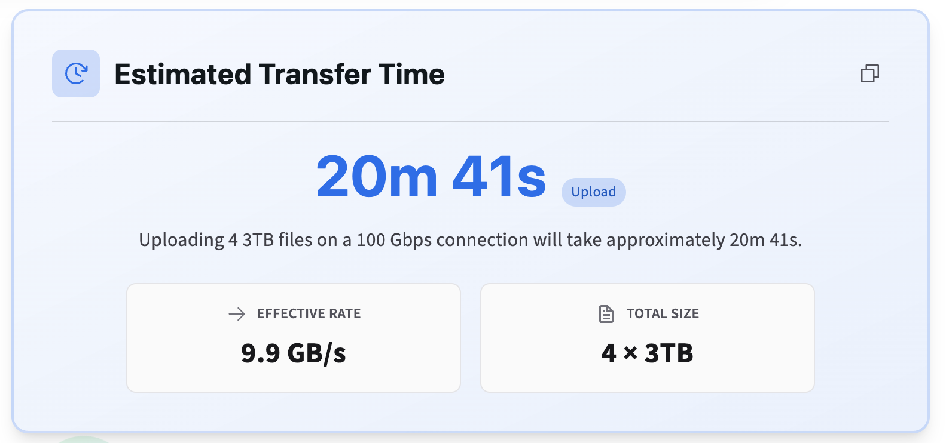
Task: Click the 4 × 3TB value
Action: [x=648, y=353]
